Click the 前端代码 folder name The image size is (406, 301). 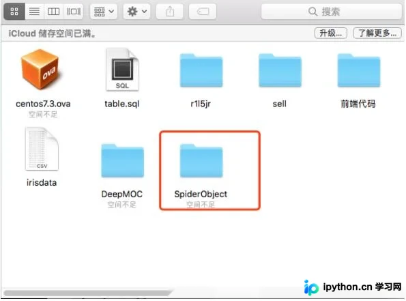coord(358,104)
